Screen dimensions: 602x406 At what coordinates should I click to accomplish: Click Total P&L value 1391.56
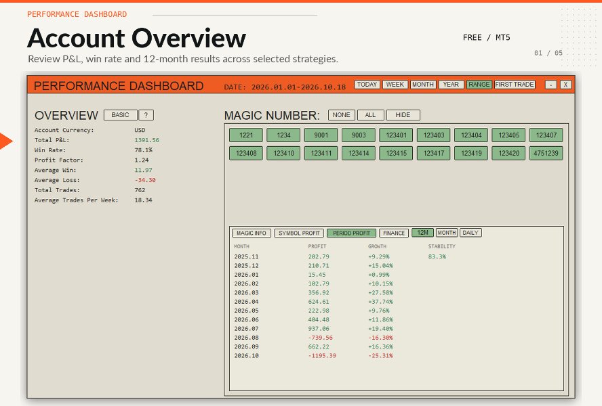point(146,140)
